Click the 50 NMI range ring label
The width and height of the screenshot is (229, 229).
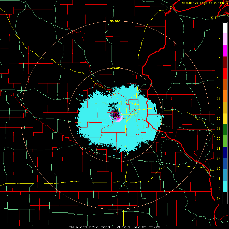coord(115,68)
